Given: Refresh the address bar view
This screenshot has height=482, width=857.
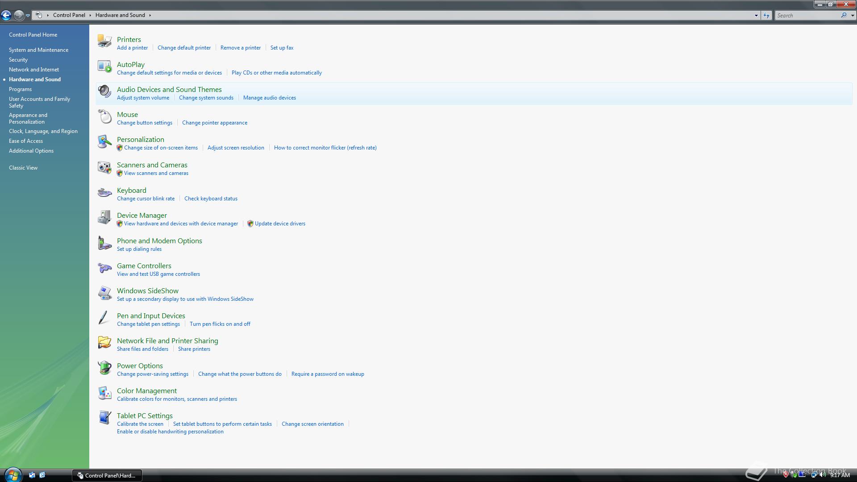Looking at the screenshot, I should 766,15.
